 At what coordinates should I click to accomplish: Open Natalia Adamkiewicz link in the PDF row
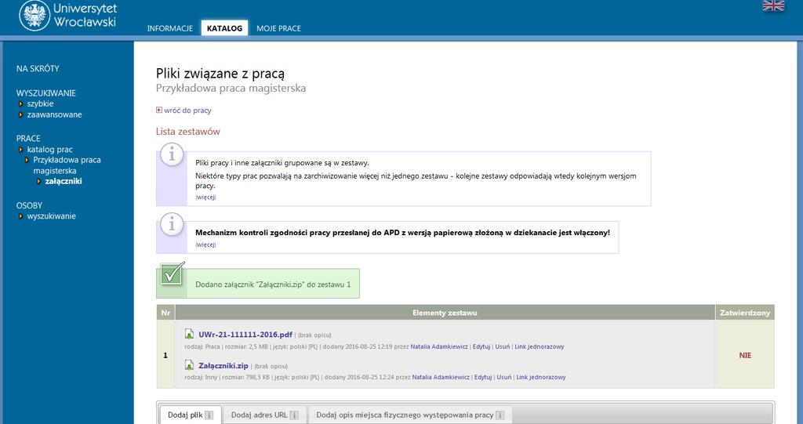pyautogui.click(x=439, y=346)
